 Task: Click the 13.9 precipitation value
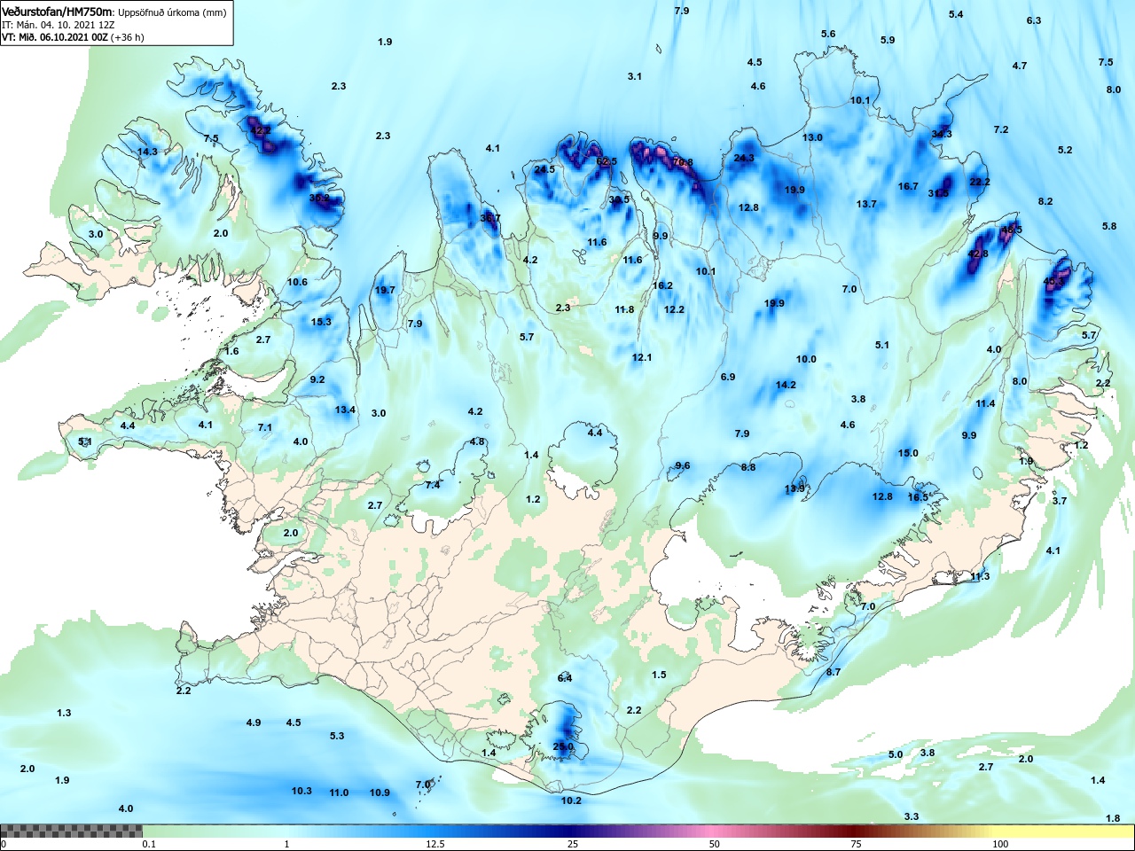(x=795, y=488)
